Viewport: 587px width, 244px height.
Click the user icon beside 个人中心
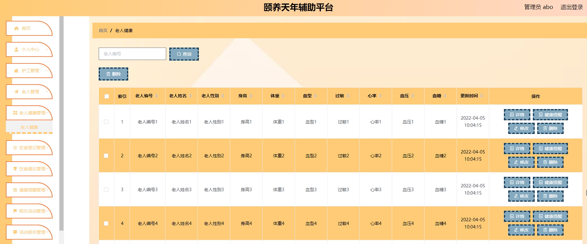tap(16, 49)
